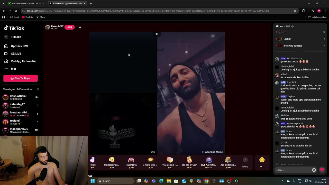Click username ahha1 in chat
This screenshot has height=185, width=329.
[284, 75]
